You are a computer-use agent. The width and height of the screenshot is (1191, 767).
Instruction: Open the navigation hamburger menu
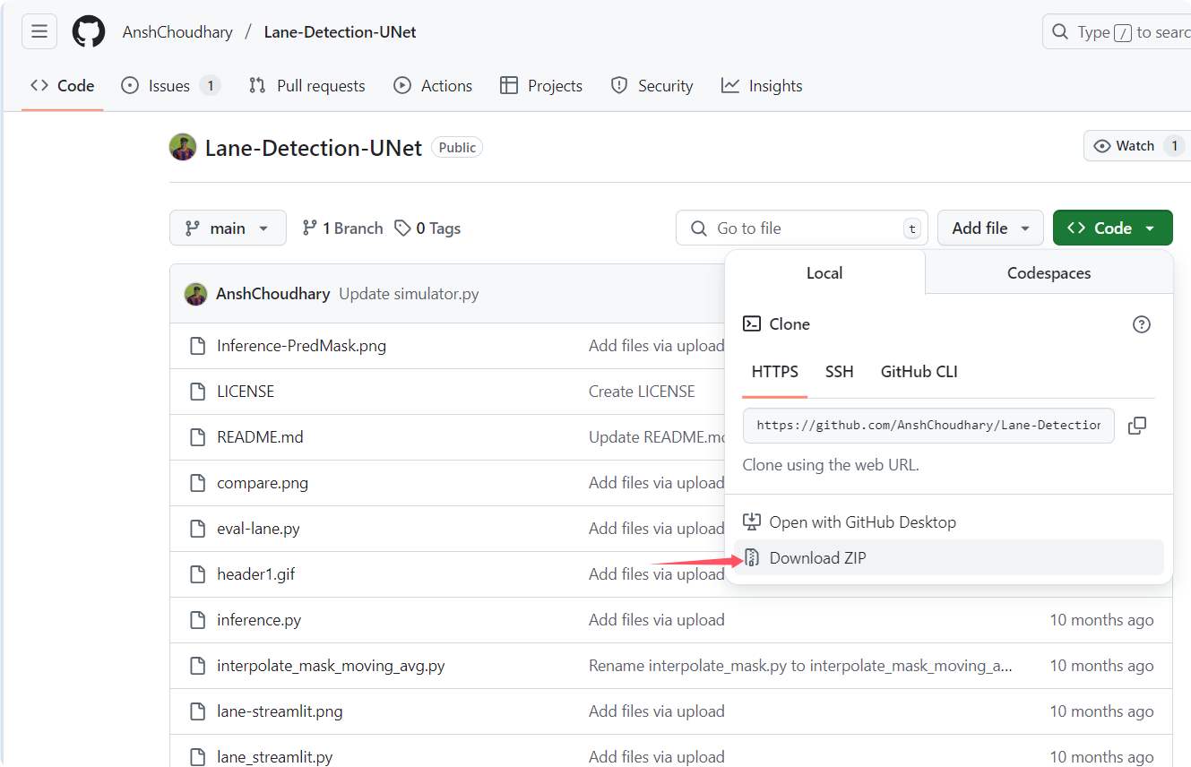pos(39,31)
